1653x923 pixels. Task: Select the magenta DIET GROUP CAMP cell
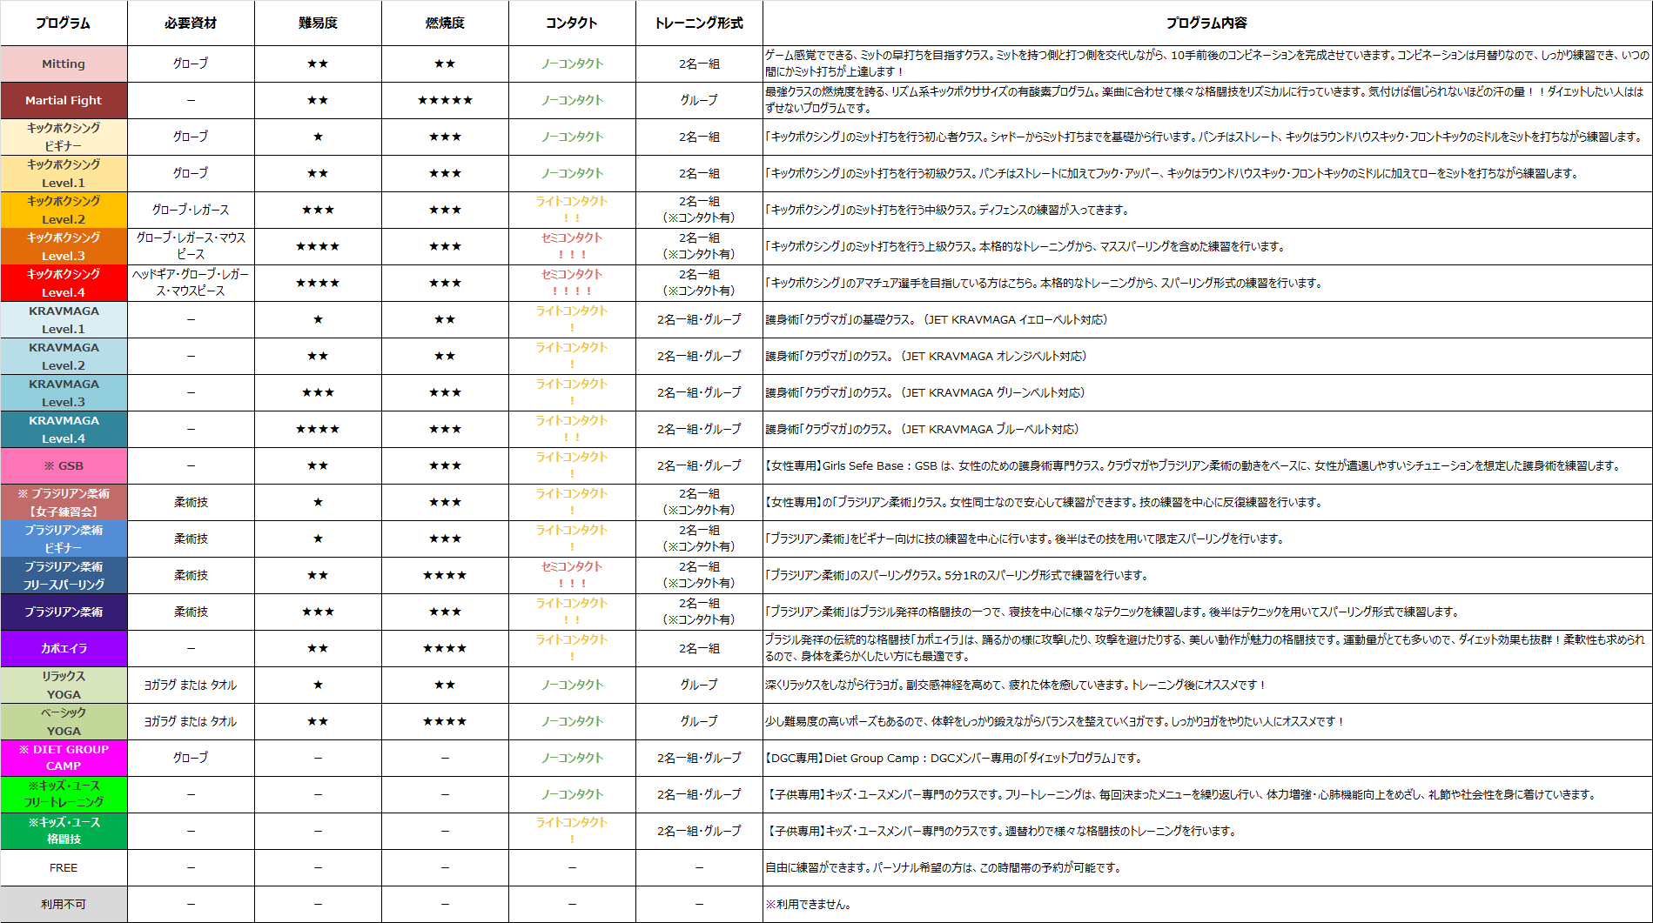tap(64, 758)
